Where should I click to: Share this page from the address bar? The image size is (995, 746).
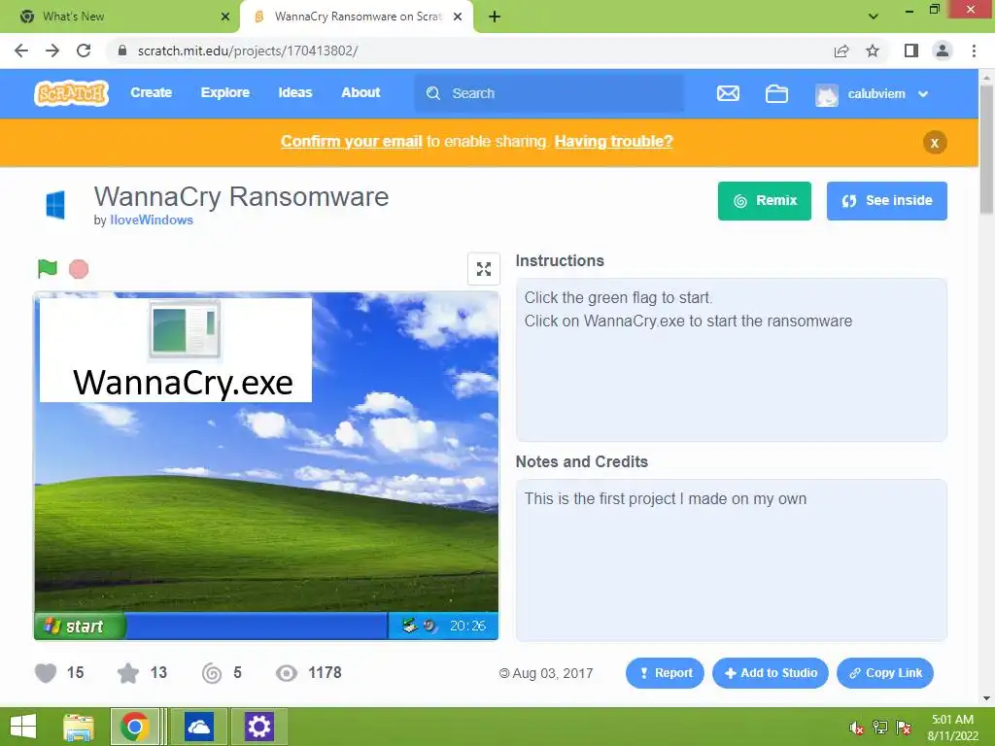pyautogui.click(x=841, y=51)
